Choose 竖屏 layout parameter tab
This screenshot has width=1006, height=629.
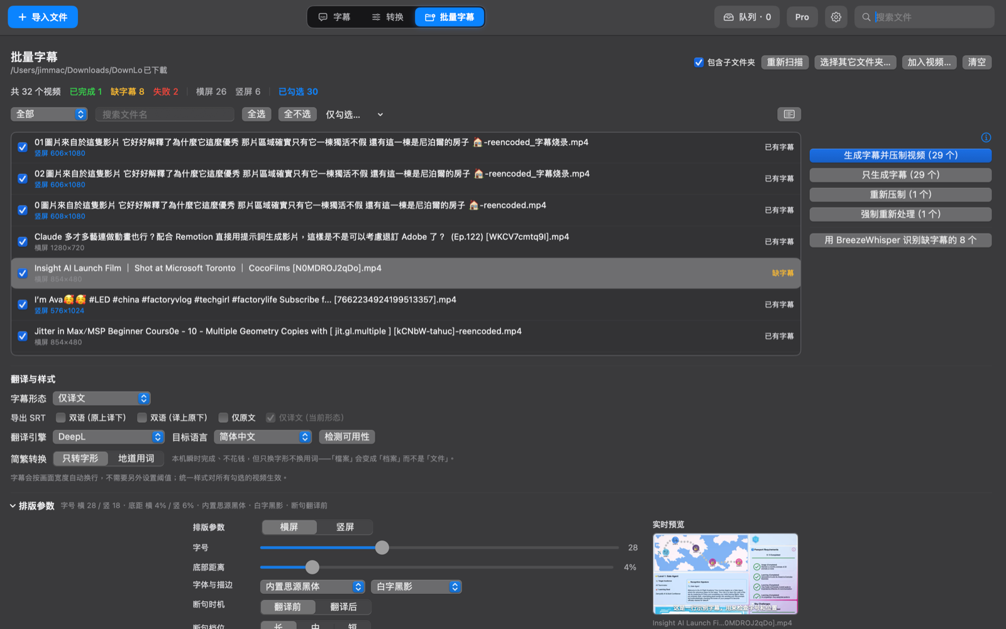pos(345,527)
